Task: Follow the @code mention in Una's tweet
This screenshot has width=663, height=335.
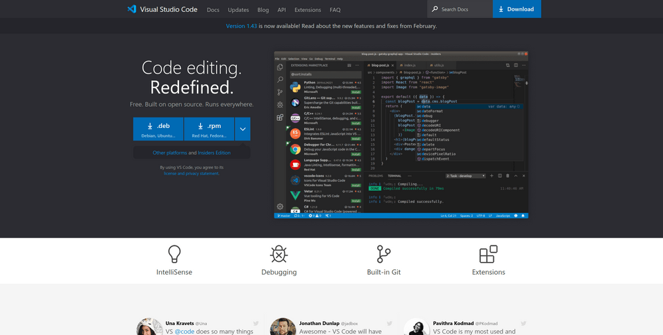Action: click(x=184, y=332)
